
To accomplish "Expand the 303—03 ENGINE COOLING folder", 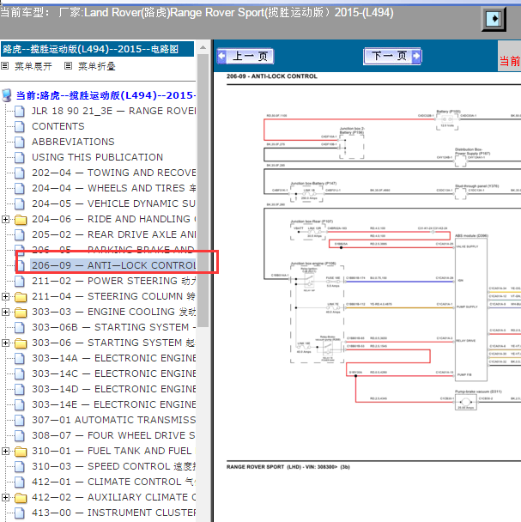I will tap(5, 312).
